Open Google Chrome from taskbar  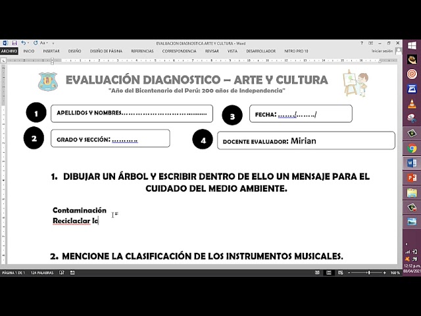tap(412, 148)
